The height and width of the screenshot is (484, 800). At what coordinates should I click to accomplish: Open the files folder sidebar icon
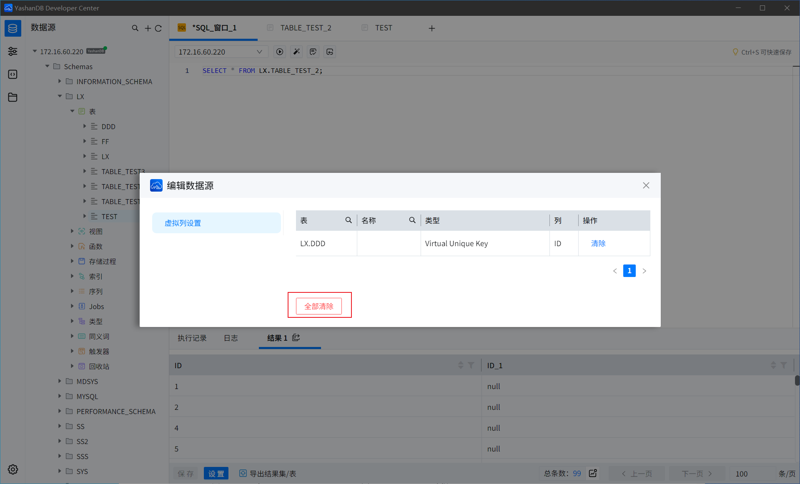13,97
